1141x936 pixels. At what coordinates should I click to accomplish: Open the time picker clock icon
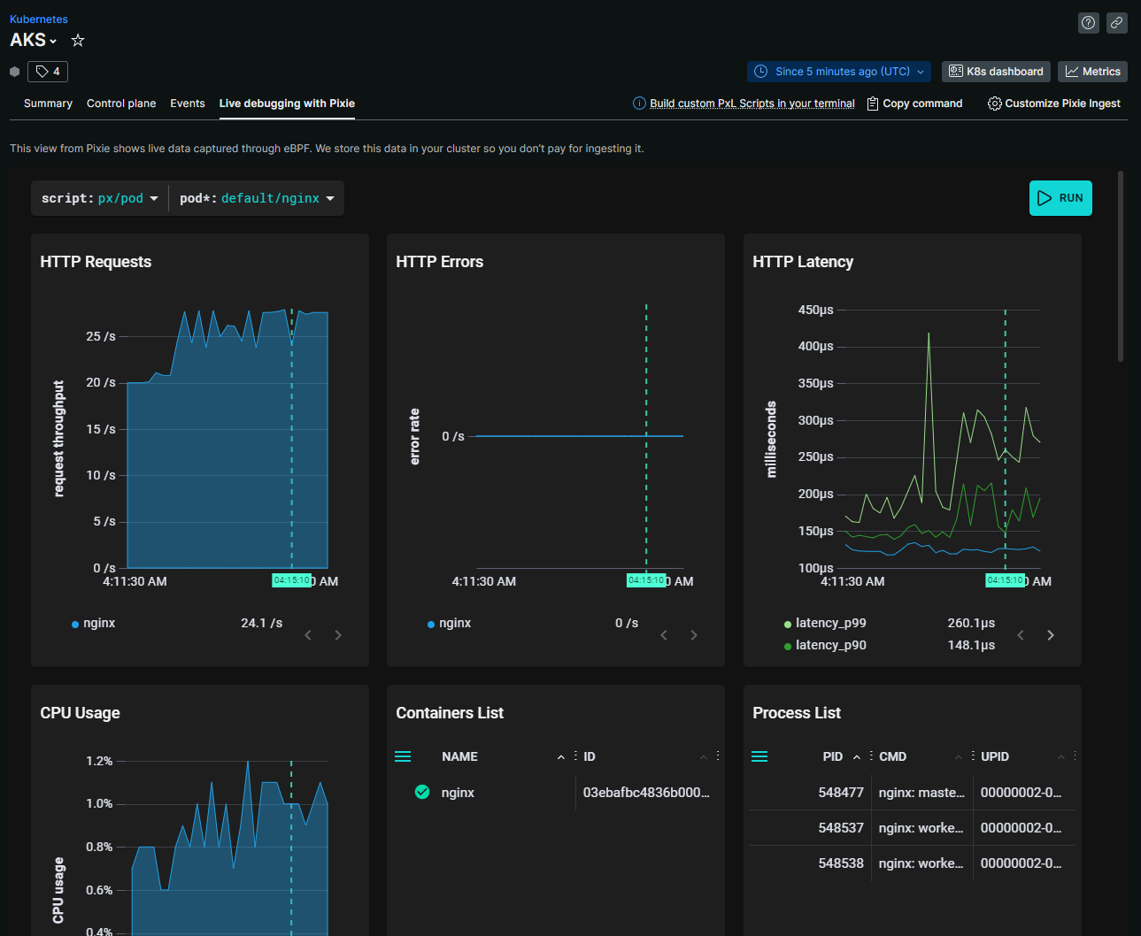(760, 72)
